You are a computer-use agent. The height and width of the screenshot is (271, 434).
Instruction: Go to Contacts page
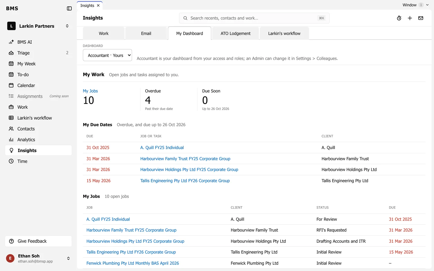point(38,129)
